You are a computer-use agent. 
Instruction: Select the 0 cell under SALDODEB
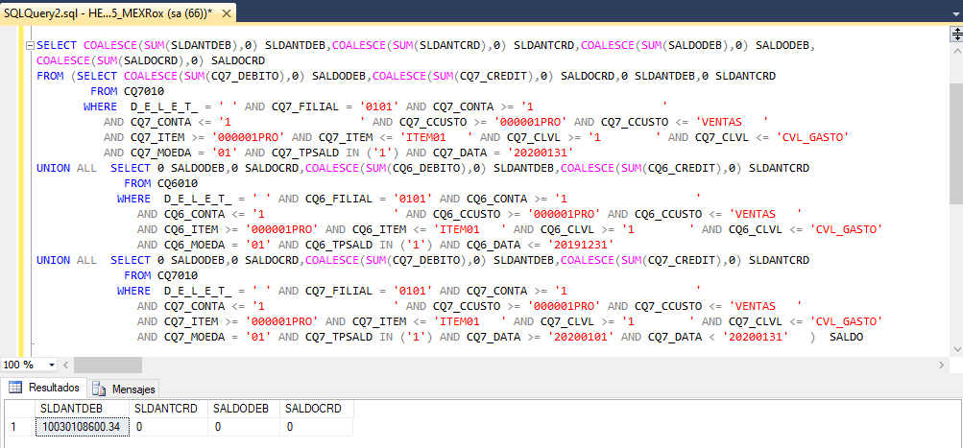pyautogui.click(x=244, y=427)
